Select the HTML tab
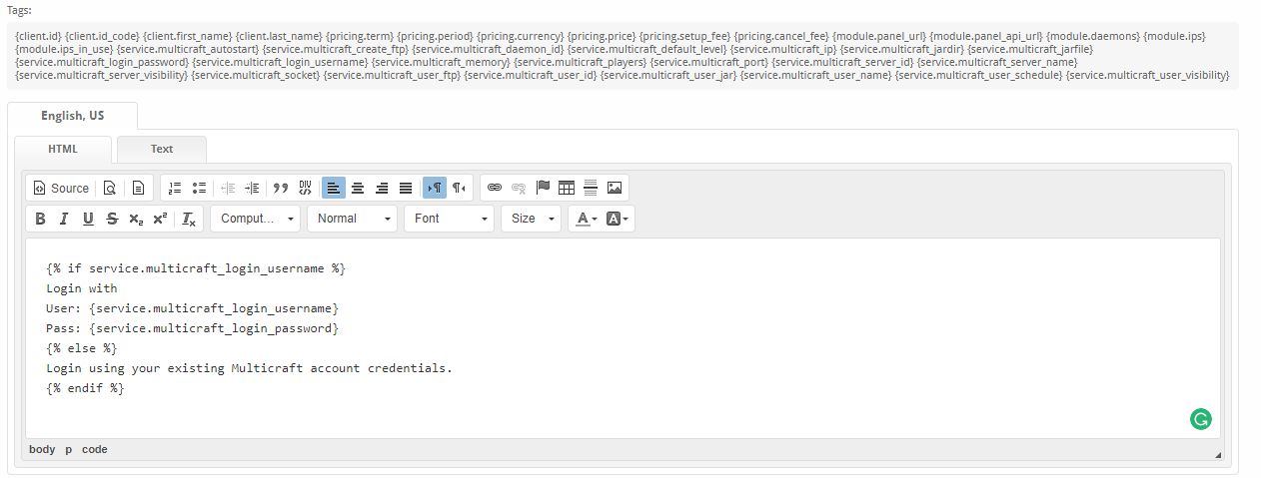This screenshot has height=478, width=1261. point(62,150)
